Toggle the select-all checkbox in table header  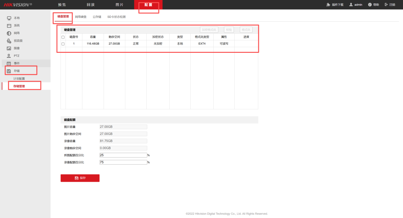point(63,37)
